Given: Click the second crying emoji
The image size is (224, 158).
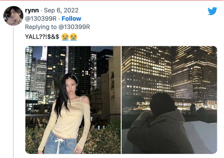Looking at the screenshot, I should 73,37.
